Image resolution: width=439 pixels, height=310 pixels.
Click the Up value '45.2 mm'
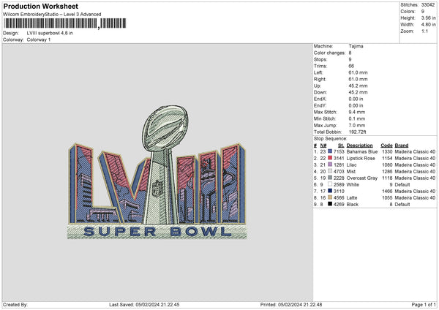click(358, 86)
